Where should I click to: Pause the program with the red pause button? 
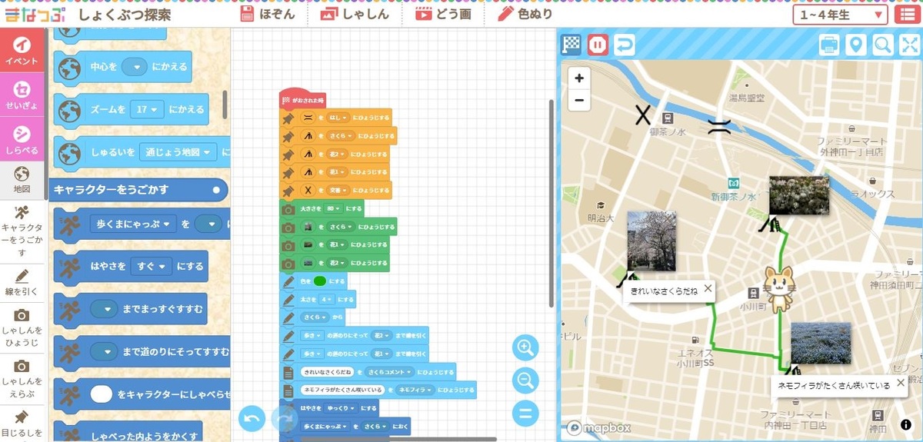pyautogui.click(x=598, y=45)
